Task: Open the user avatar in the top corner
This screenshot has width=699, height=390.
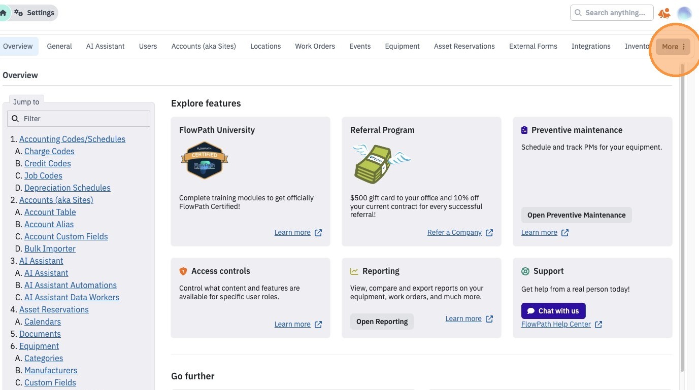Action: (x=684, y=13)
